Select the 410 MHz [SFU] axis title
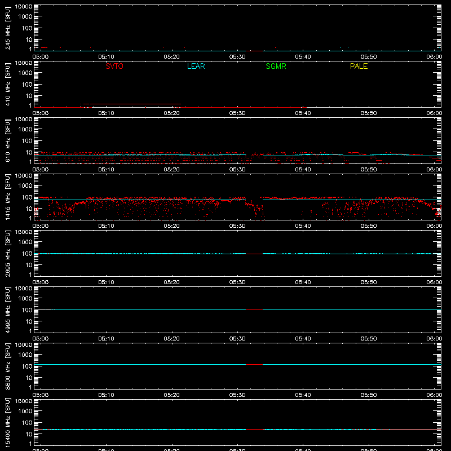The height and width of the screenshot is (451, 451). click(7, 85)
